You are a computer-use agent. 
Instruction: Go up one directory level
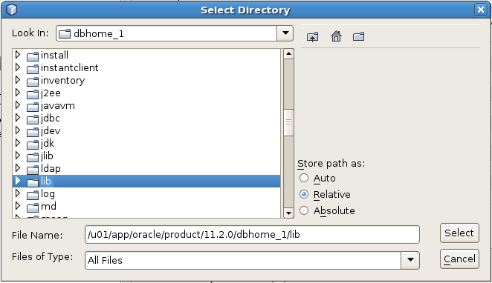(x=312, y=37)
